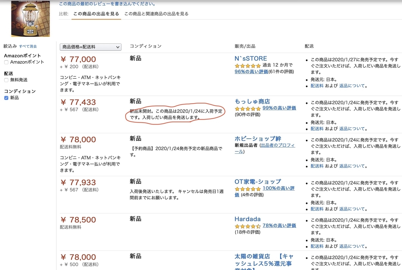This screenshot has height=270, width=402.
Task: Click the コンディション column header
Action: [x=145, y=46]
